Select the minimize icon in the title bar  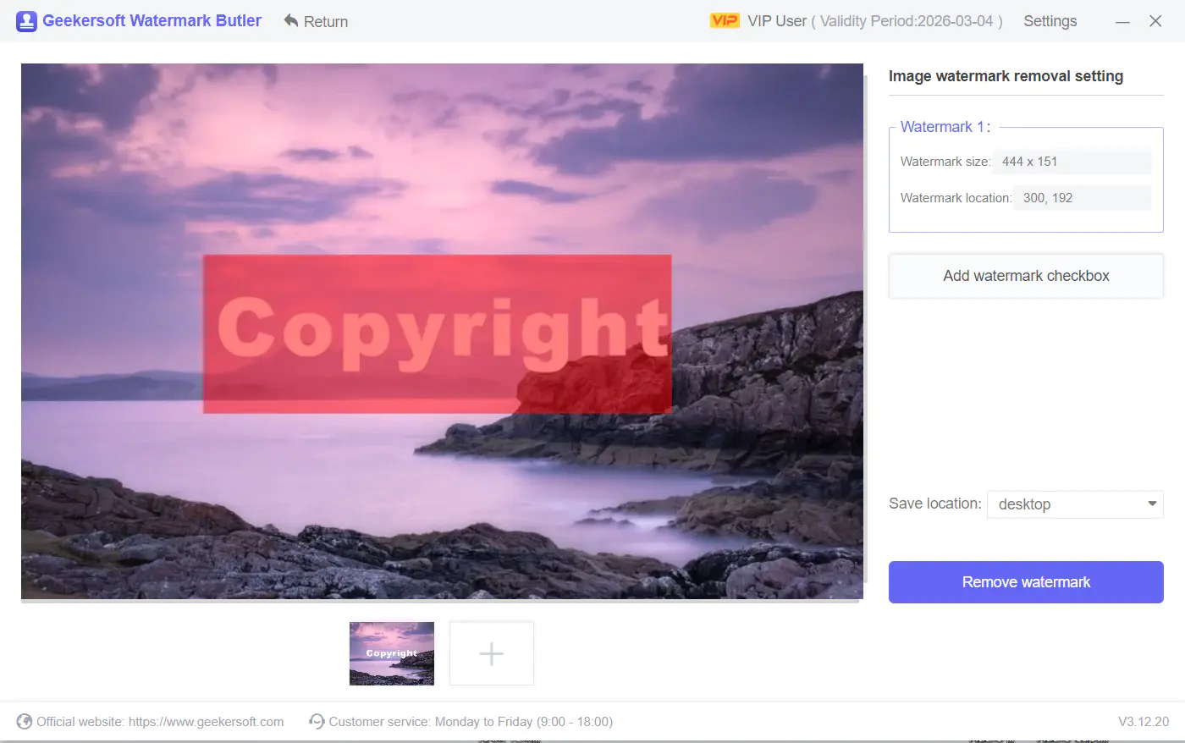point(1122,21)
